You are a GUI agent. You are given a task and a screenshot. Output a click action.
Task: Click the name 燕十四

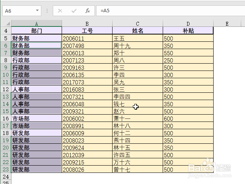pyautogui.click(x=122, y=140)
